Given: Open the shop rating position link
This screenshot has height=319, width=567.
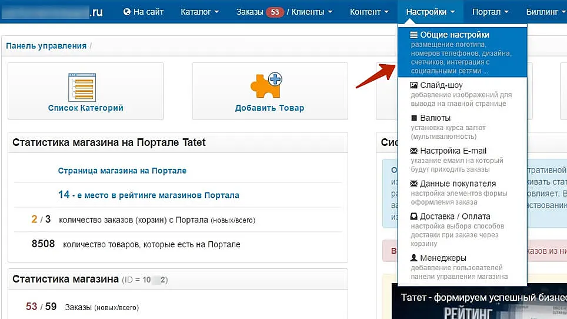Looking at the screenshot, I should click(x=148, y=195).
